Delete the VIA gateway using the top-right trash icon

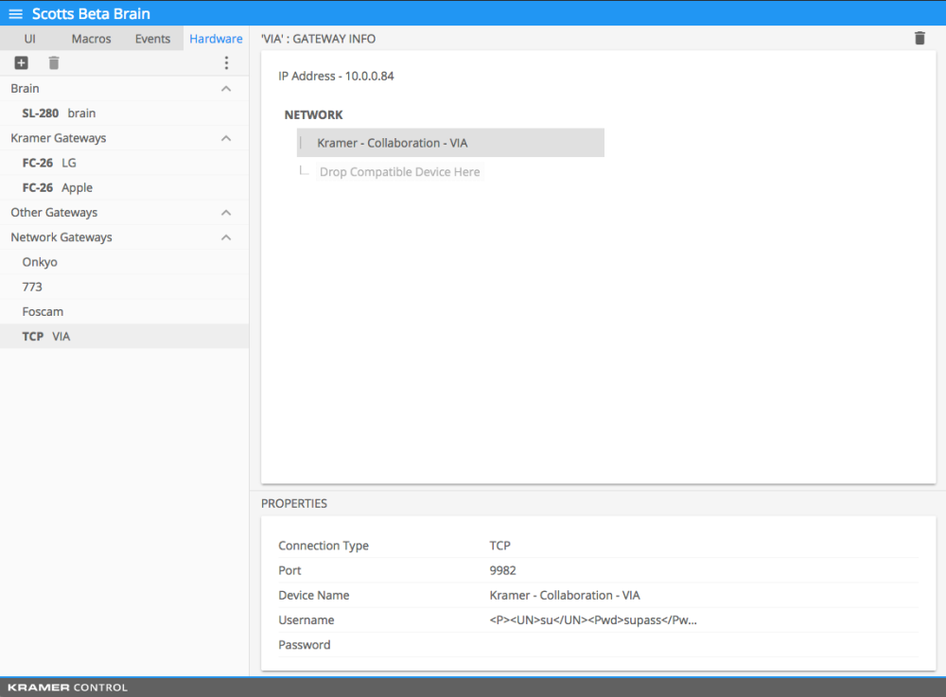tap(920, 38)
